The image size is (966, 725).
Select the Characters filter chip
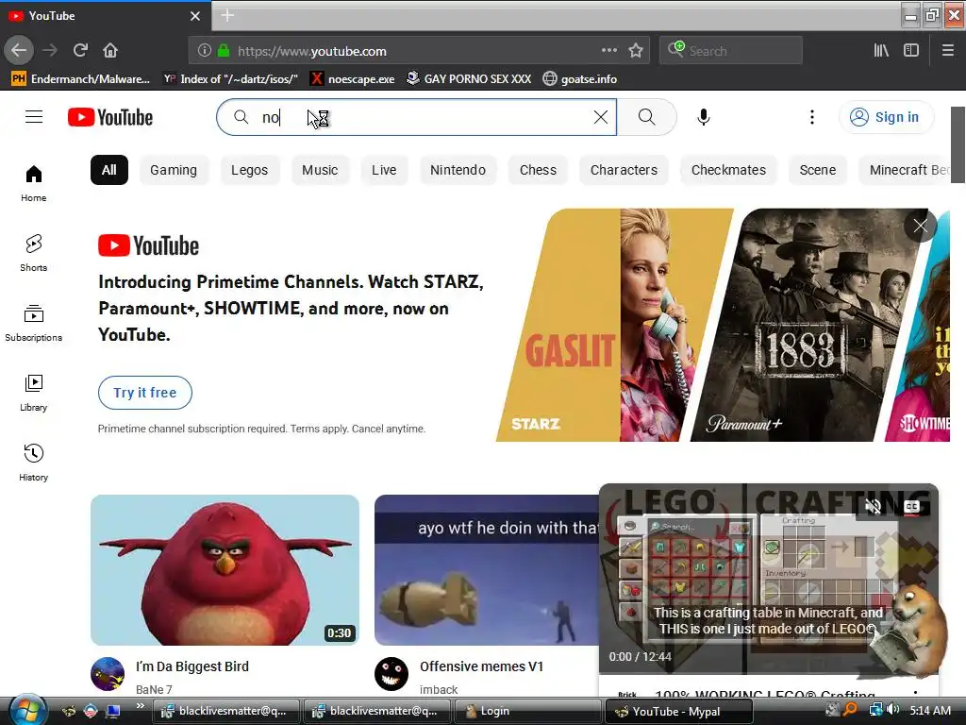pyautogui.click(x=625, y=170)
